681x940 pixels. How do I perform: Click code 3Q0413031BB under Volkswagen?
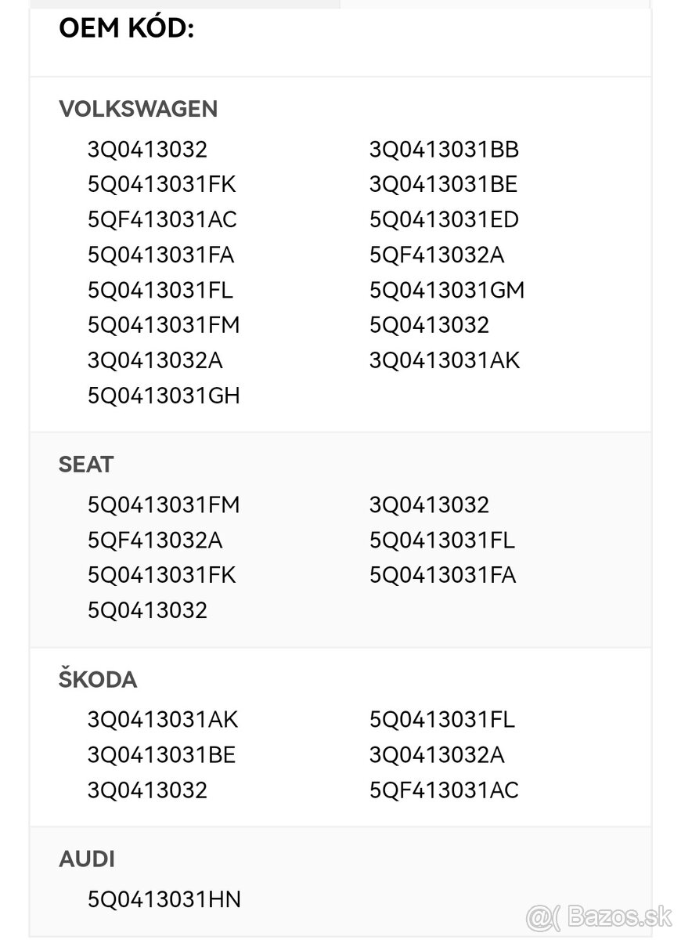click(444, 150)
